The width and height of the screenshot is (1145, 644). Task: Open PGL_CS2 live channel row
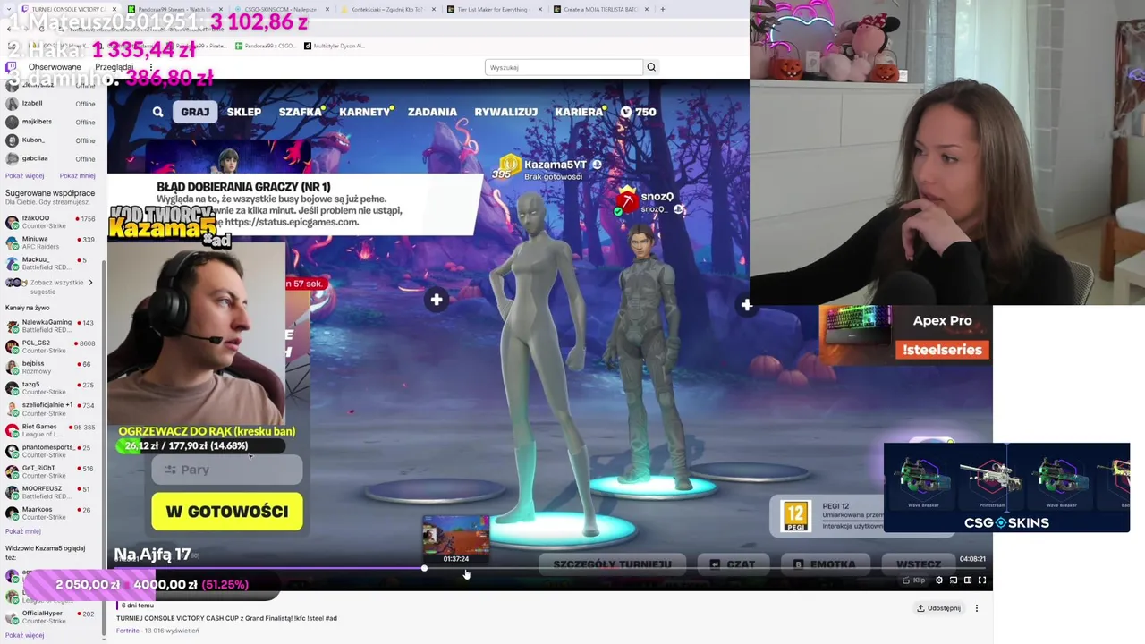tap(51, 346)
